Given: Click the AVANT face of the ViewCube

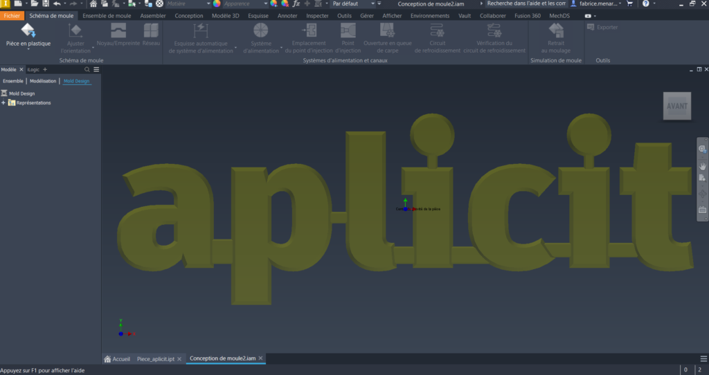Looking at the screenshot, I should [x=676, y=106].
